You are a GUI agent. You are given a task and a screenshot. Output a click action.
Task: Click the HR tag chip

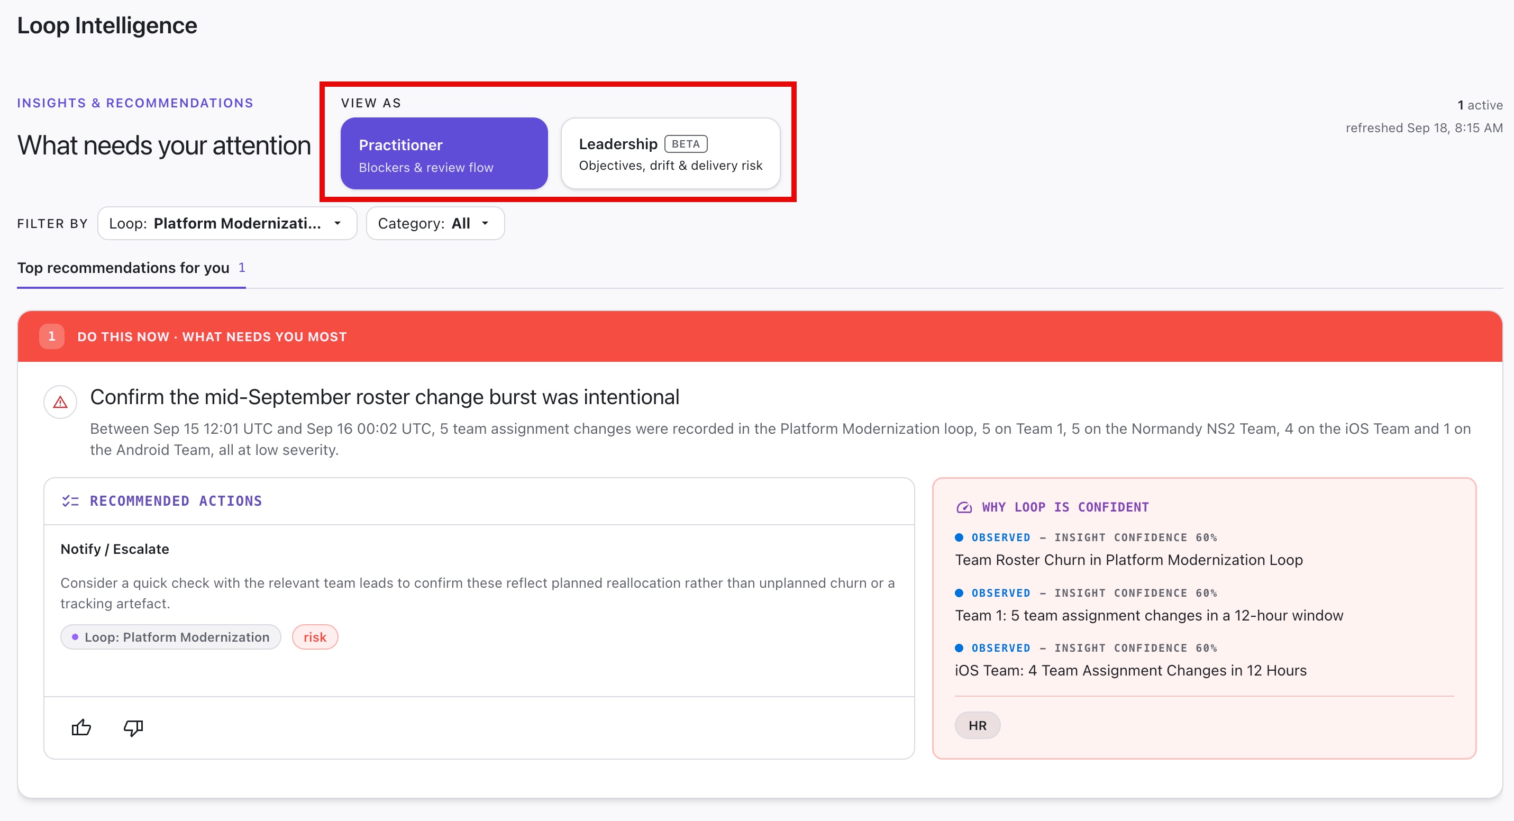point(977,726)
